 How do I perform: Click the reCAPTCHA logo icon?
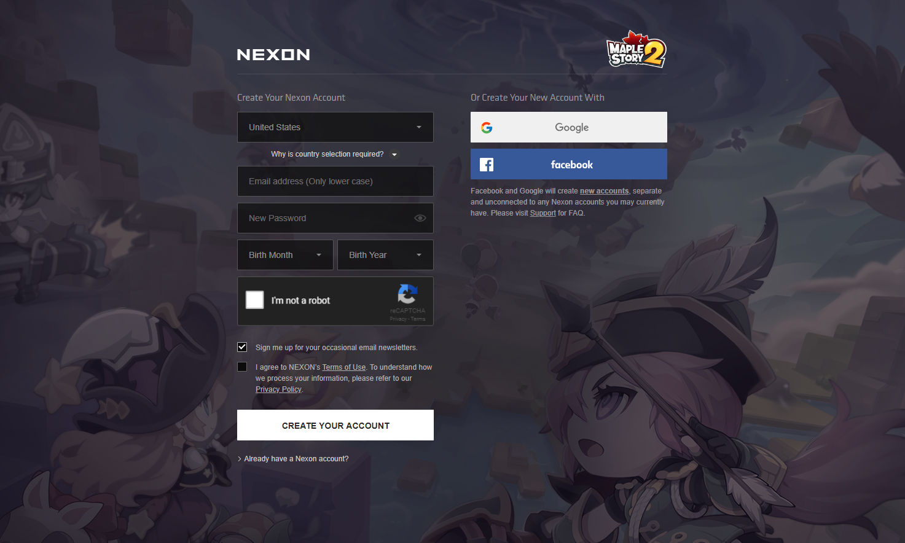click(407, 294)
